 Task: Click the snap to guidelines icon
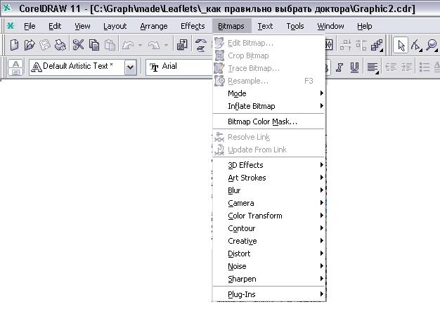click(345, 45)
